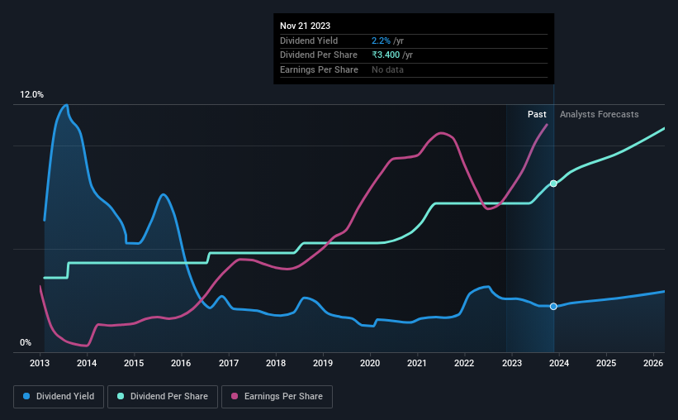Viewport: 678px width, 420px height.
Task: Click the Past region label
Action: pyautogui.click(x=537, y=114)
